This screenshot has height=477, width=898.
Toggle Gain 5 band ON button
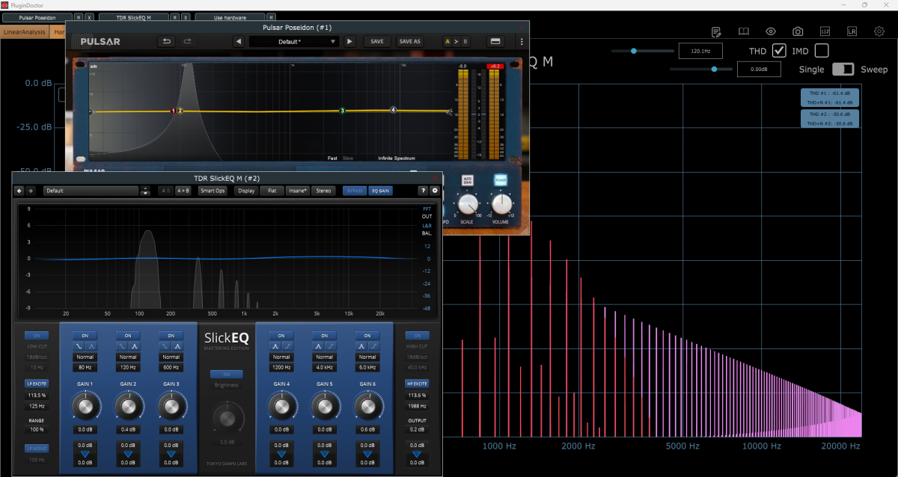[324, 336]
